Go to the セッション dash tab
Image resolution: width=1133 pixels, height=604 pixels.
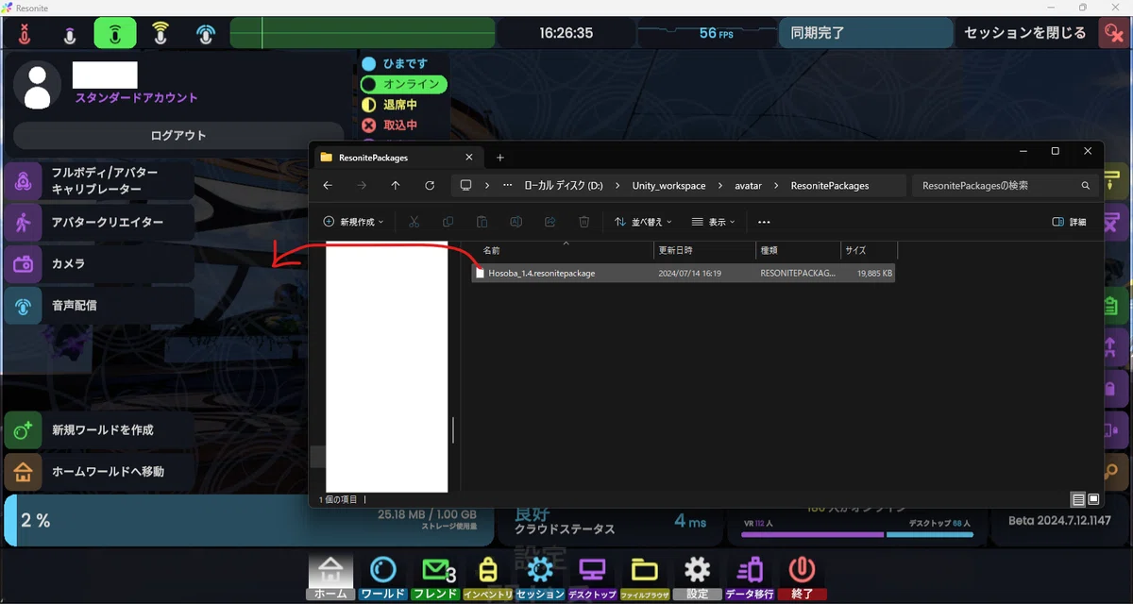click(x=540, y=577)
